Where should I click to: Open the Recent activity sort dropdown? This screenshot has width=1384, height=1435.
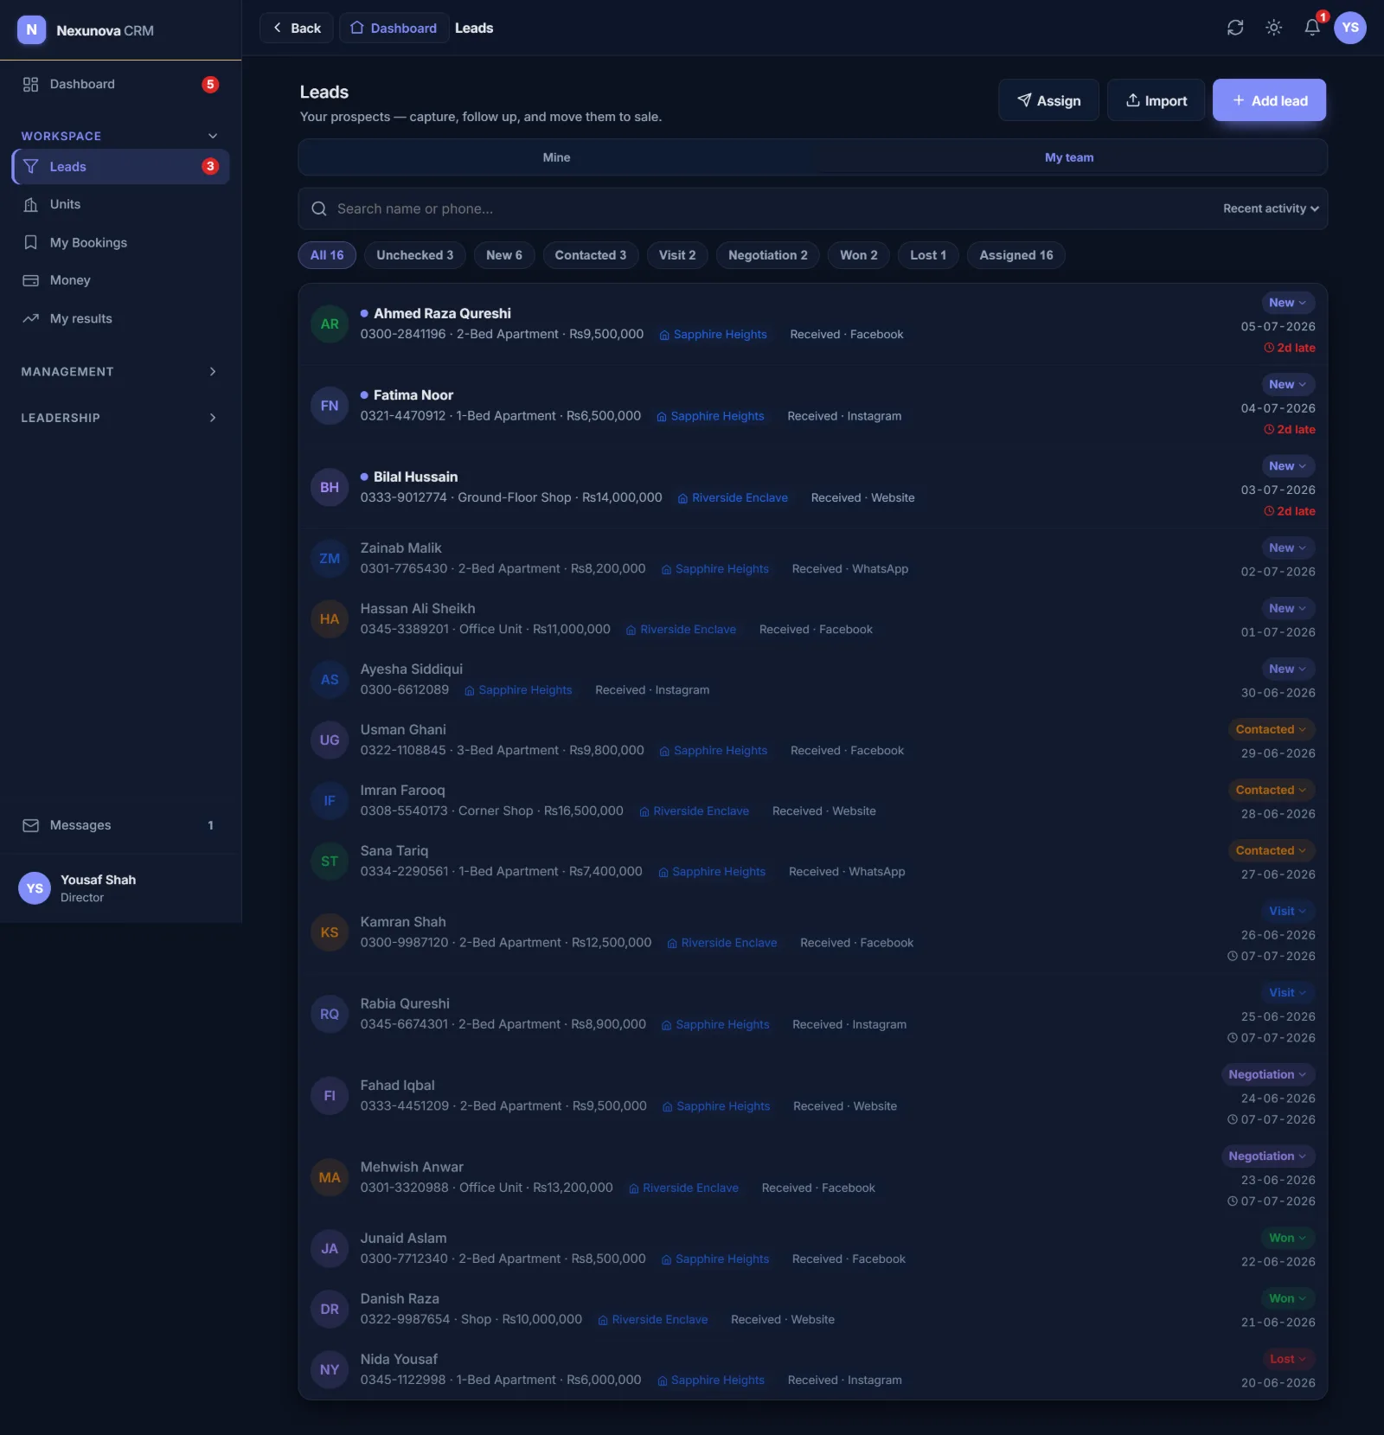[x=1271, y=208]
